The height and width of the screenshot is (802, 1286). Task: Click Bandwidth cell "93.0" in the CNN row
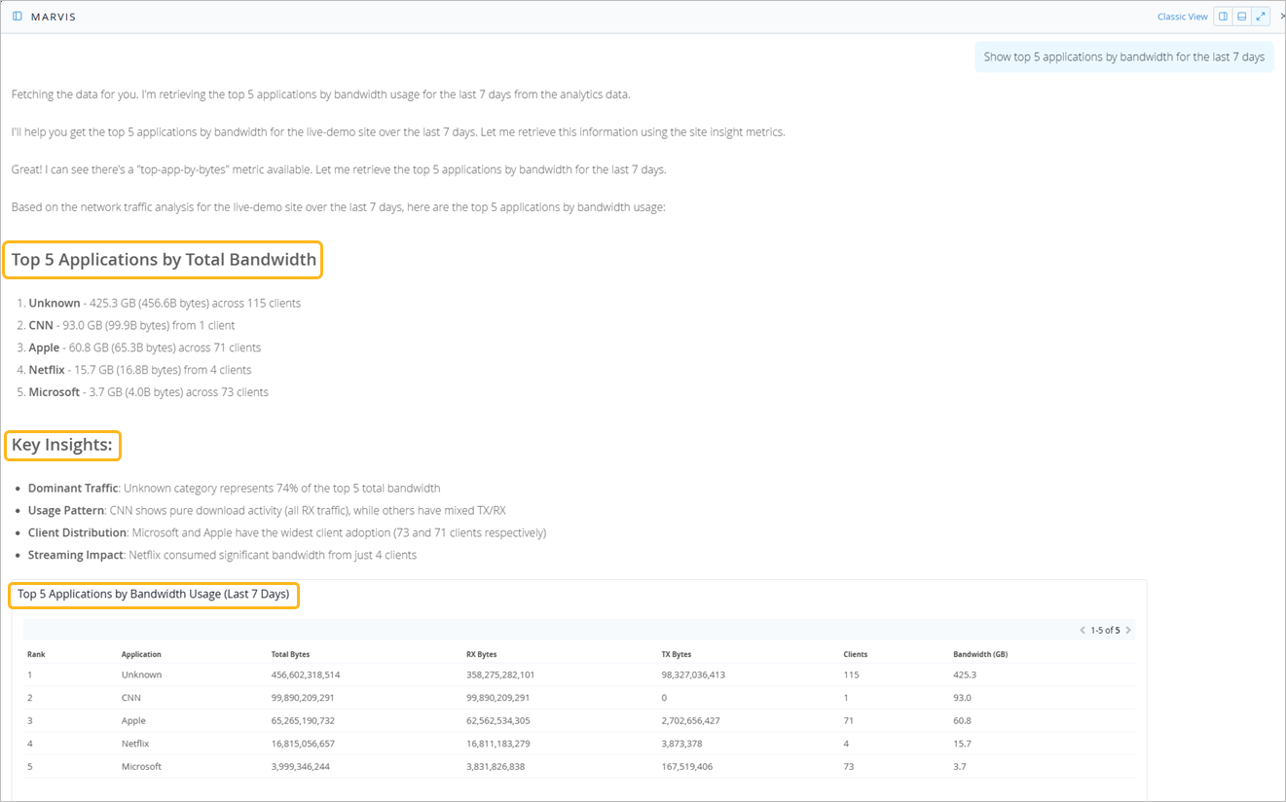(962, 698)
